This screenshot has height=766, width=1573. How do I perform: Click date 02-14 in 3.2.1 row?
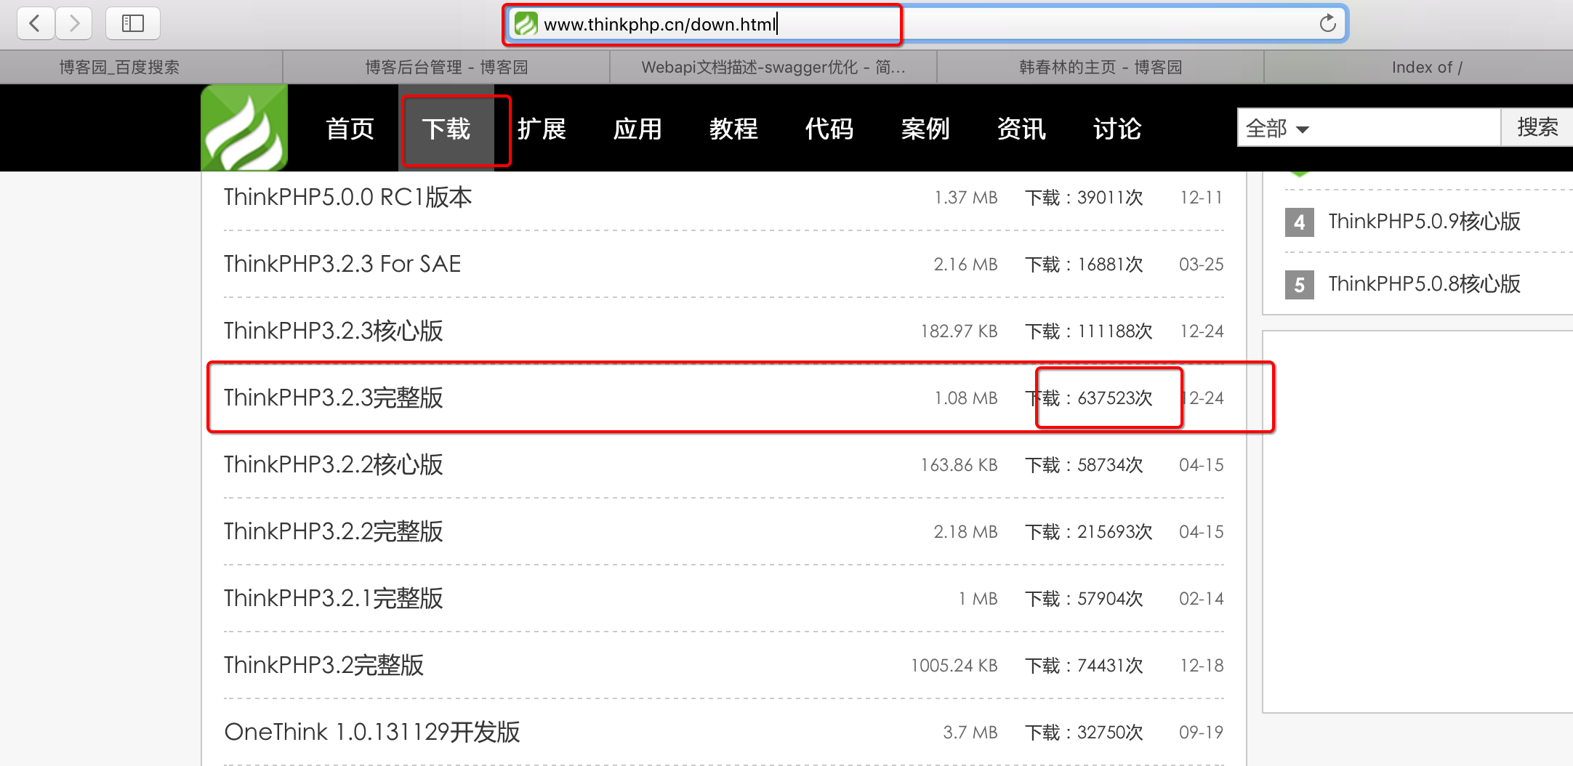(x=1202, y=598)
